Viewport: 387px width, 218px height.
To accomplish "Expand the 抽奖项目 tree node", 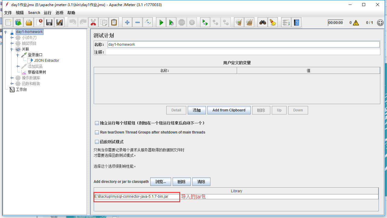I will 12,43.
